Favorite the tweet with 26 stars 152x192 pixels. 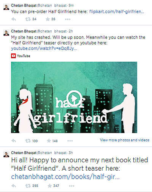point(48,19)
